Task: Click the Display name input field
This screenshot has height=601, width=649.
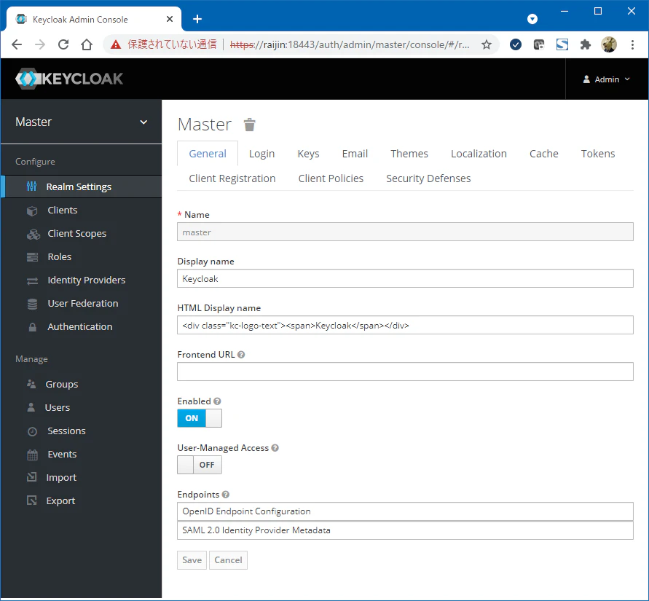Action: pos(405,278)
